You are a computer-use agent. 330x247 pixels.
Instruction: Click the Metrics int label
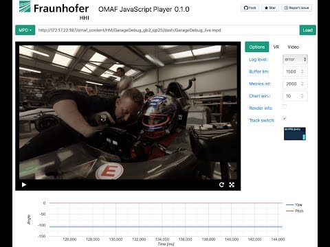260,84
